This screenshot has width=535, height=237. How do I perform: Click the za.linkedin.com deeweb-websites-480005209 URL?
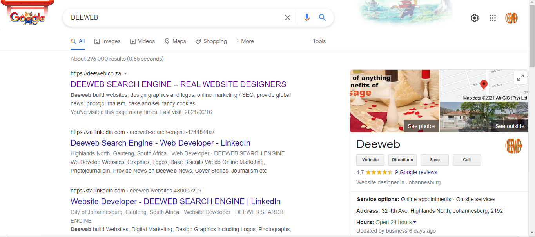click(136, 191)
